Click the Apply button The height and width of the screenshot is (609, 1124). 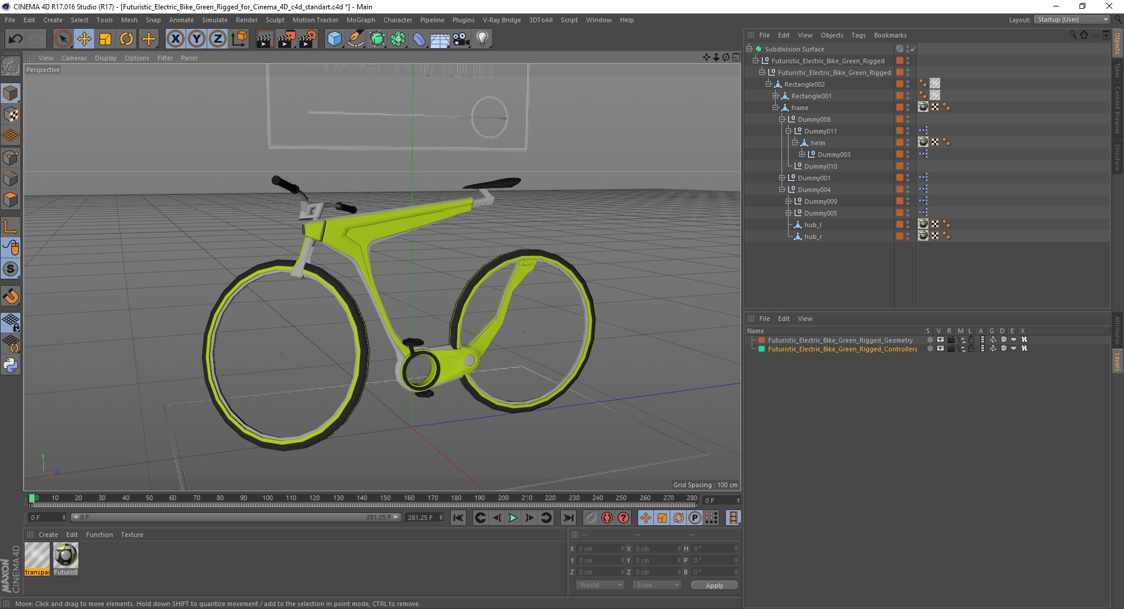coord(714,585)
